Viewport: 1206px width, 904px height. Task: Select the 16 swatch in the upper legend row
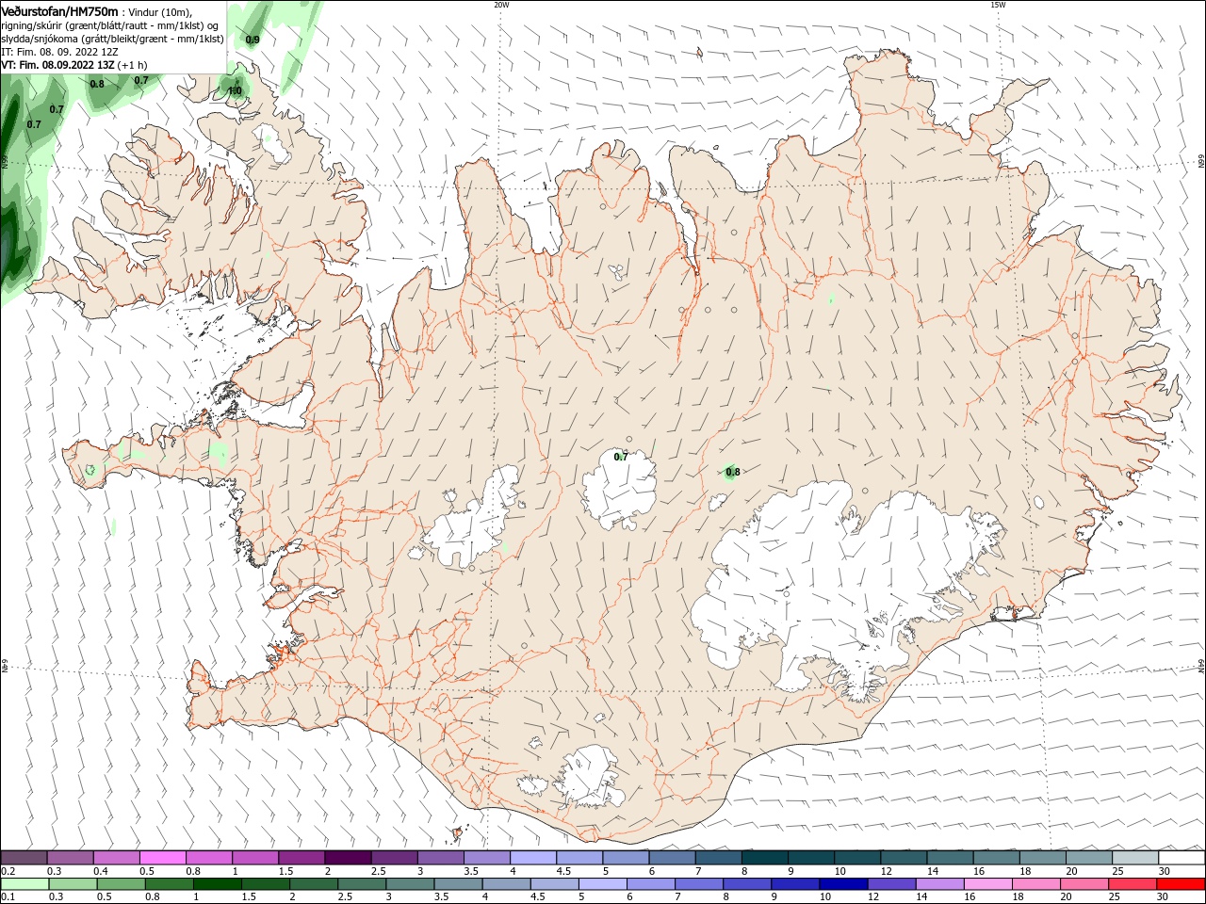tap(997, 857)
